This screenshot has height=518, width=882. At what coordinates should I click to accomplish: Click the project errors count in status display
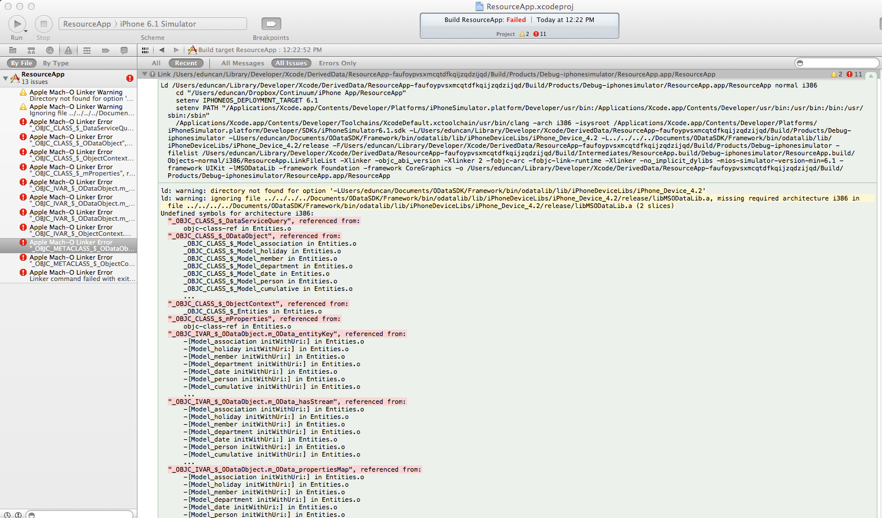(x=539, y=34)
